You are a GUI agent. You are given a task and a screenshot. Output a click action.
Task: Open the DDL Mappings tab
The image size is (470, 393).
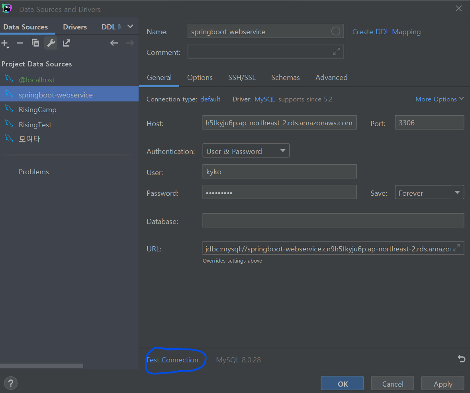[x=112, y=27]
